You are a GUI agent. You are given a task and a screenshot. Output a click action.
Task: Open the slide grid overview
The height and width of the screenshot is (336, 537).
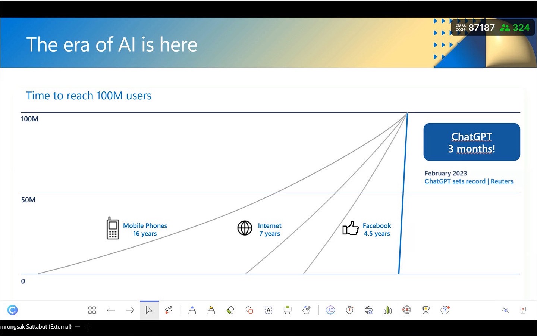(x=92, y=310)
